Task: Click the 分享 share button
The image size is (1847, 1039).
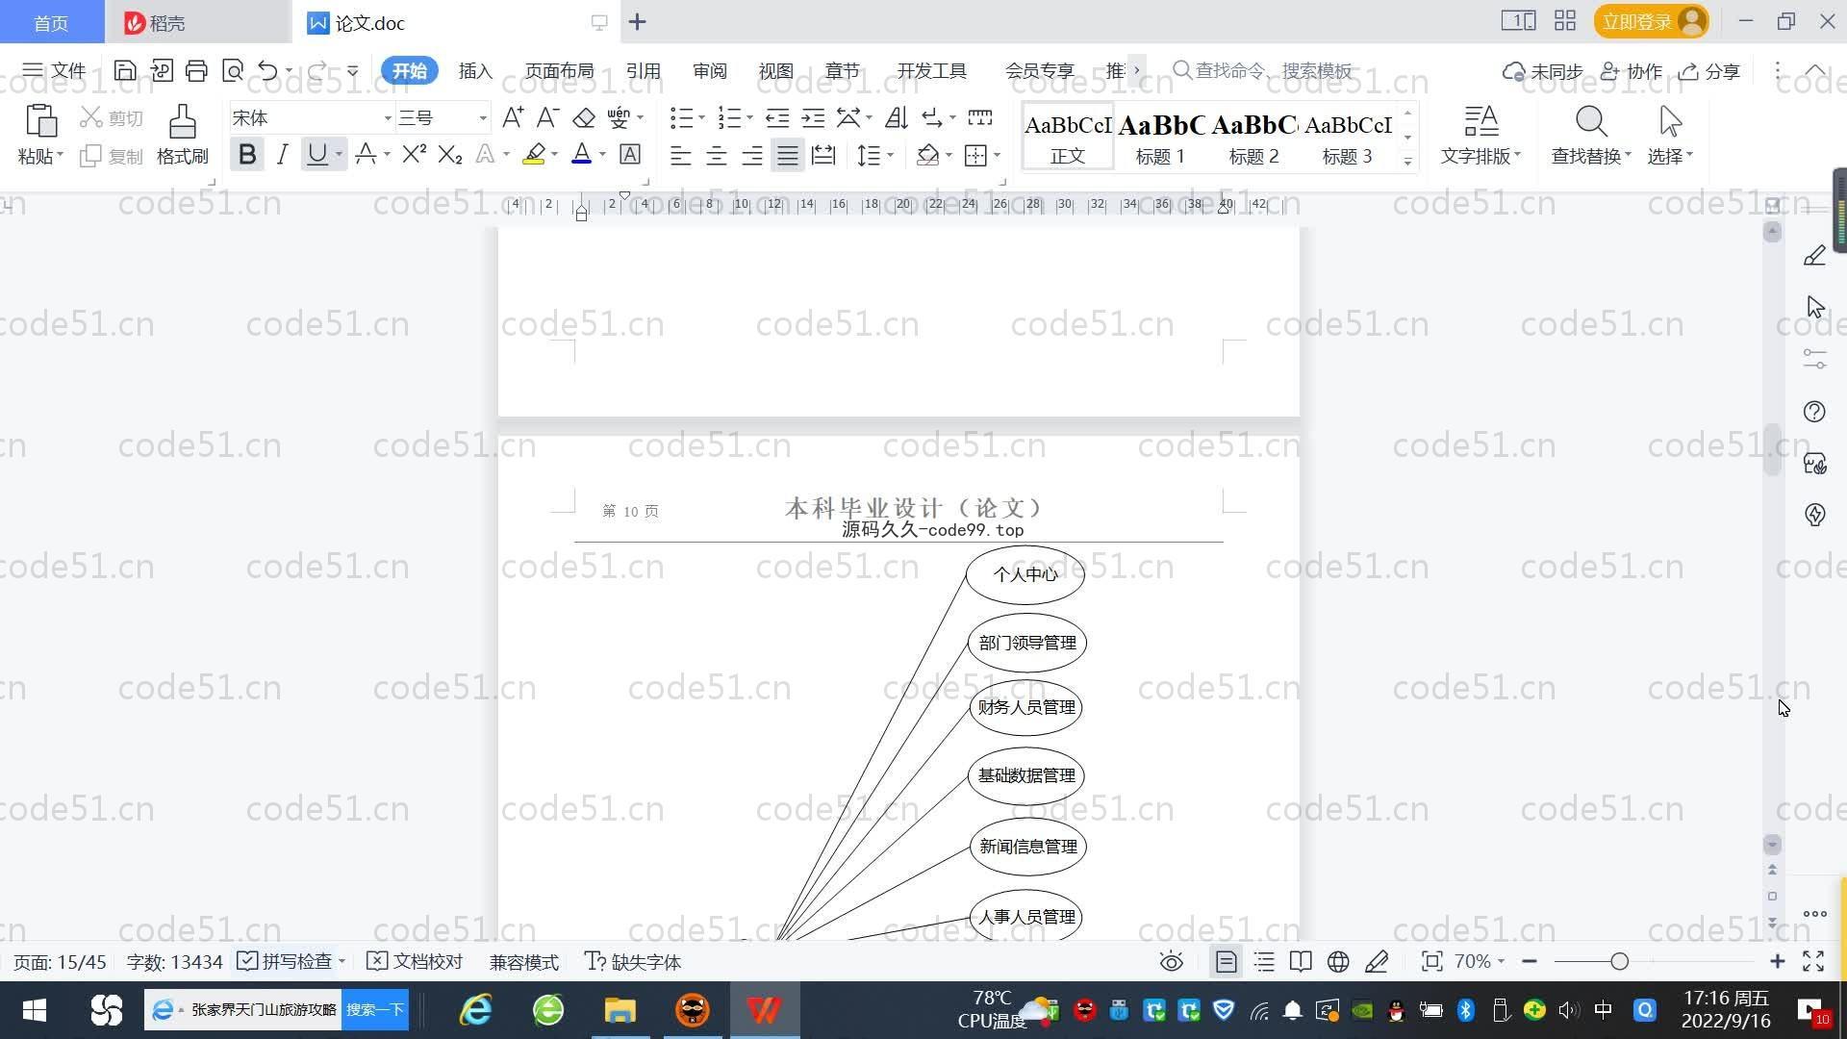Action: [1709, 71]
